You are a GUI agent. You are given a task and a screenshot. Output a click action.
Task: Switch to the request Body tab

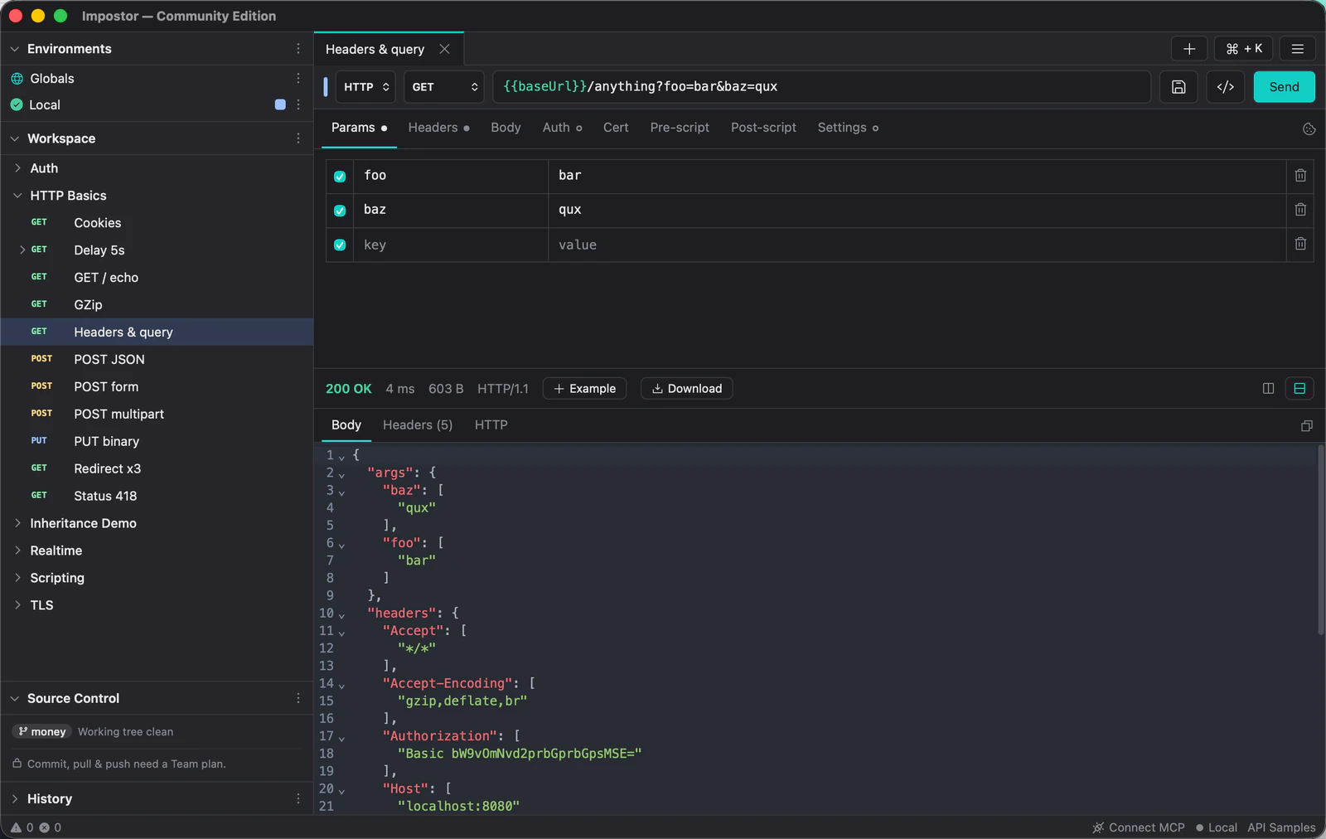click(506, 128)
